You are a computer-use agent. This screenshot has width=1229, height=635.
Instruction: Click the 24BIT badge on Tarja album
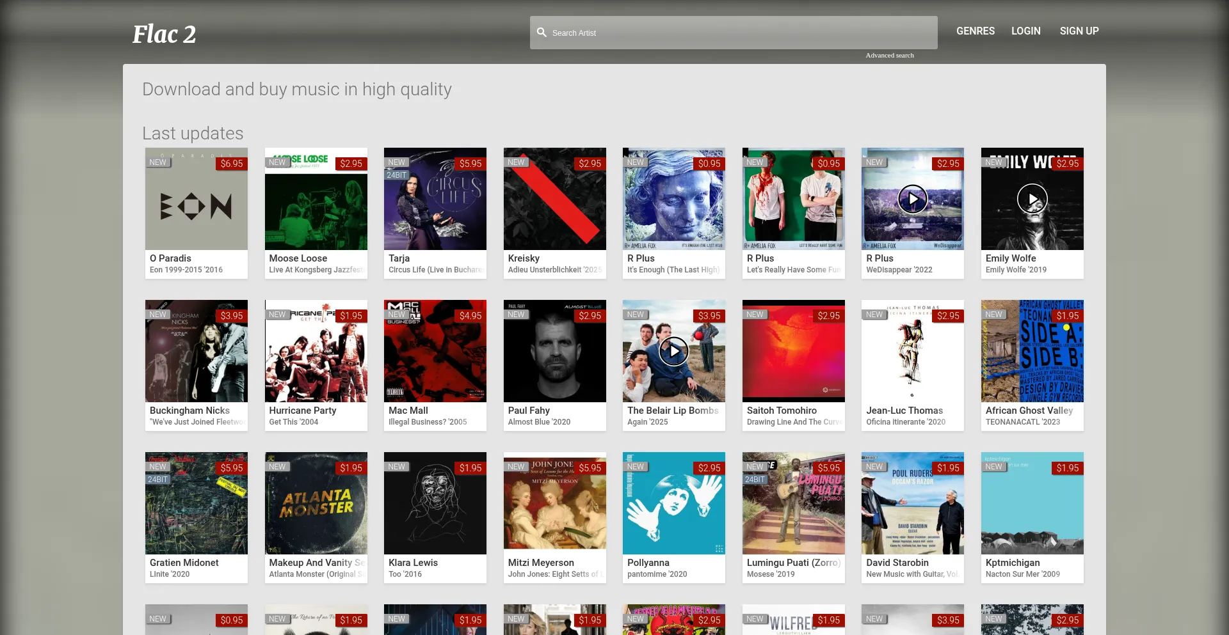[396, 175]
